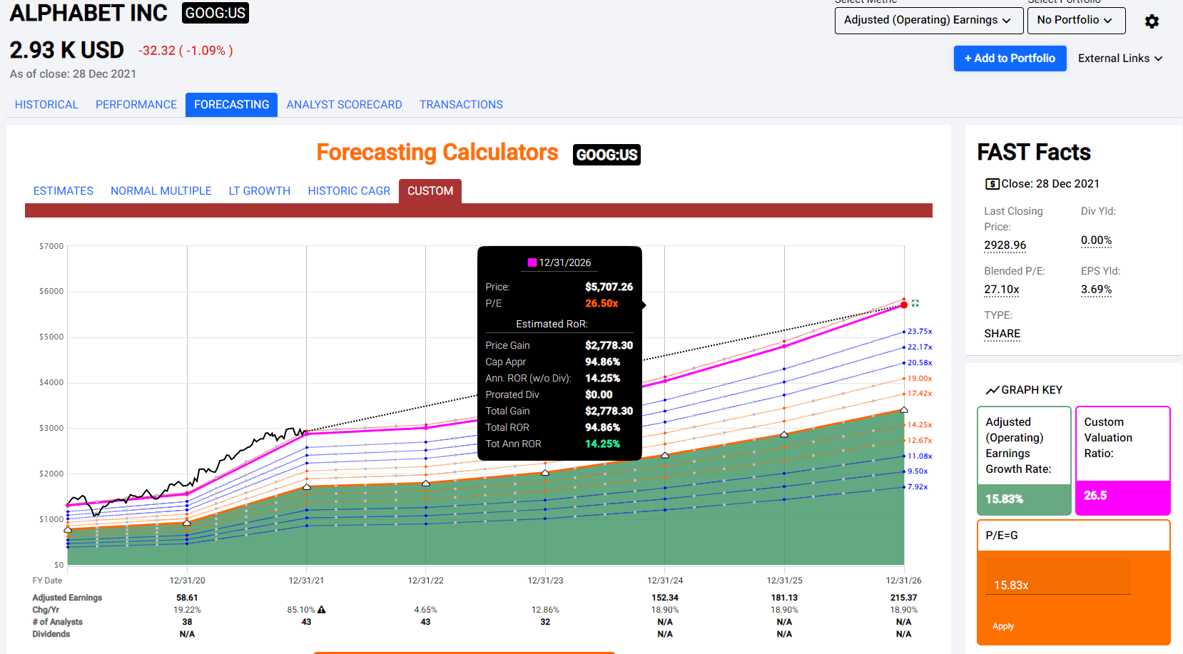Viewport: 1183px width, 654px height.
Task: Select the Historic CAGR calculator tab
Action: tap(349, 191)
